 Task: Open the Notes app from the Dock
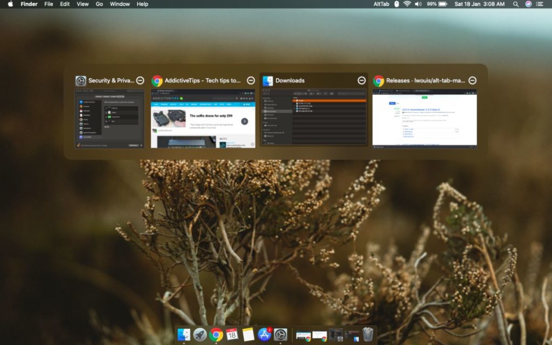247,335
